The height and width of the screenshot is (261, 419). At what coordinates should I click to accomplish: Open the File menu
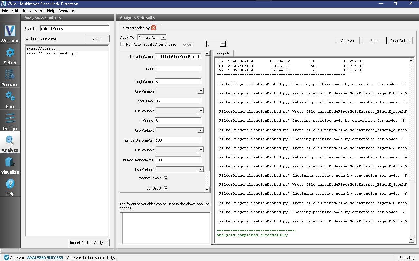tap(5, 11)
